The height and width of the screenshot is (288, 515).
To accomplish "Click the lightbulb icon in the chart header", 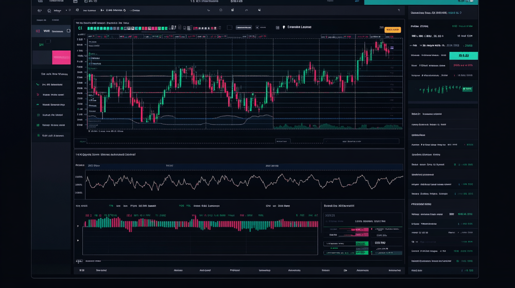I will pos(283,27).
